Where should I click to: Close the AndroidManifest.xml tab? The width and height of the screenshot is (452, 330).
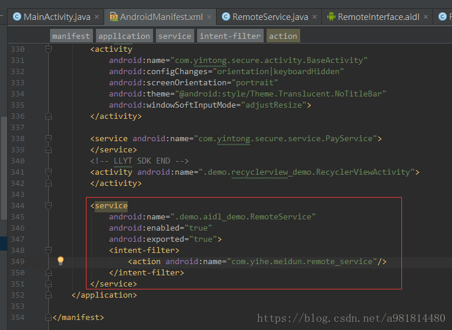pyautogui.click(x=210, y=17)
